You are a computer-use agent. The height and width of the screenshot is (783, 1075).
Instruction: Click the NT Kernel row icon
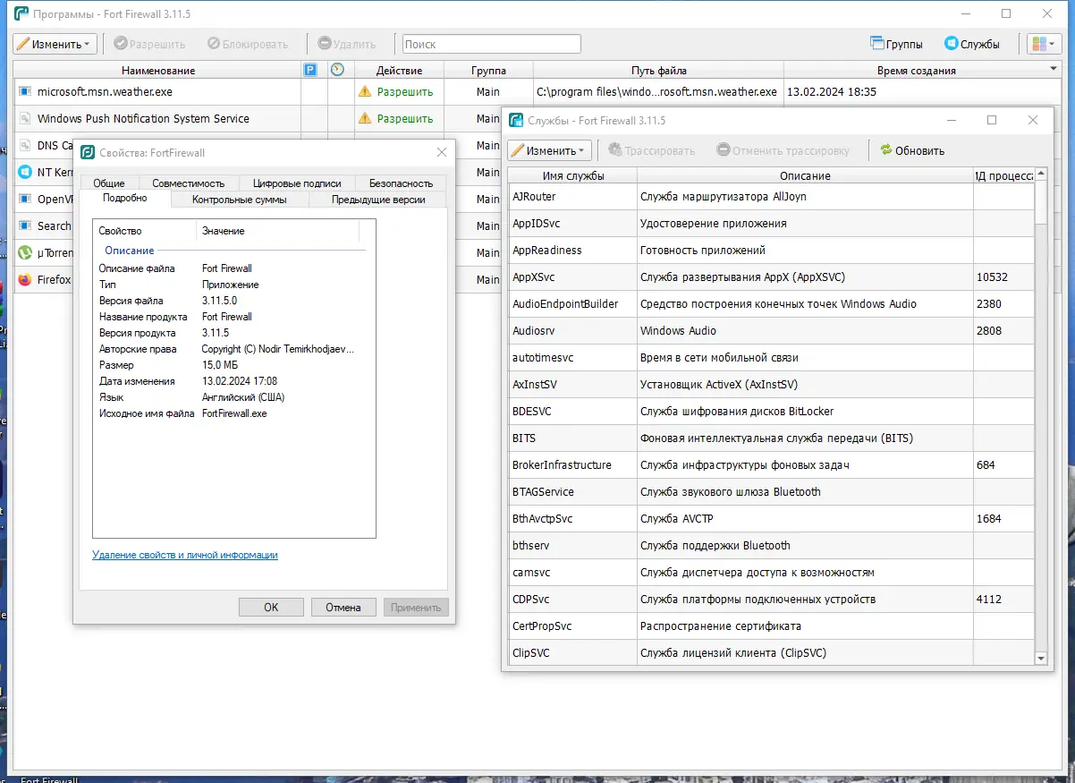(25, 172)
